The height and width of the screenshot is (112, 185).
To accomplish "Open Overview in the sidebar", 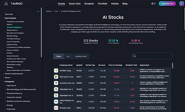I will (x=9, y=14).
